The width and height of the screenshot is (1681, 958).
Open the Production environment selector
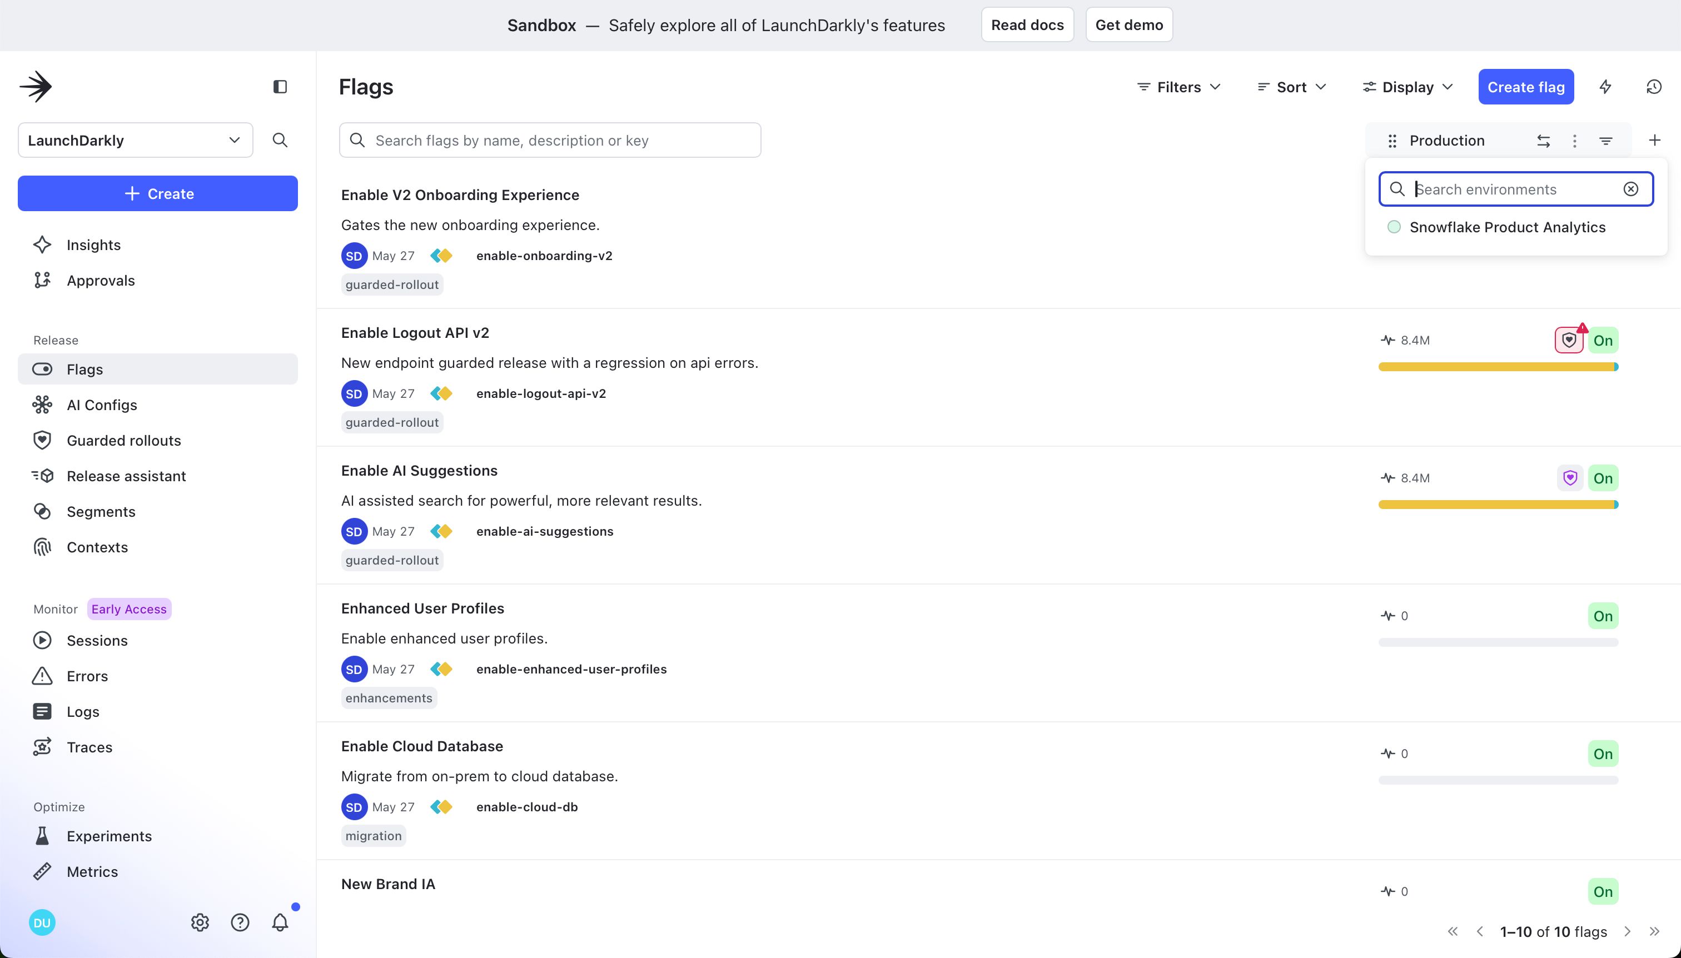coord(1446,141)
